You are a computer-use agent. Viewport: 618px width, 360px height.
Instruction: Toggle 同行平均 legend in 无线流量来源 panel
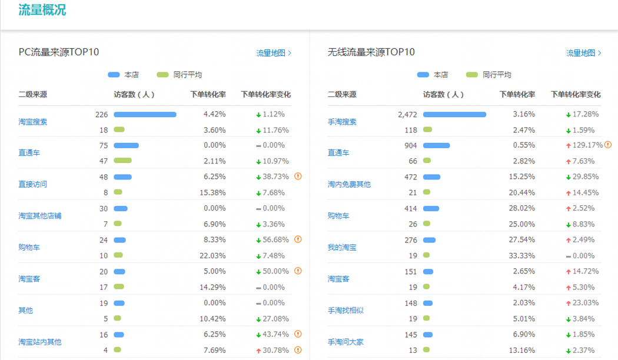click(x=489, y=75)
